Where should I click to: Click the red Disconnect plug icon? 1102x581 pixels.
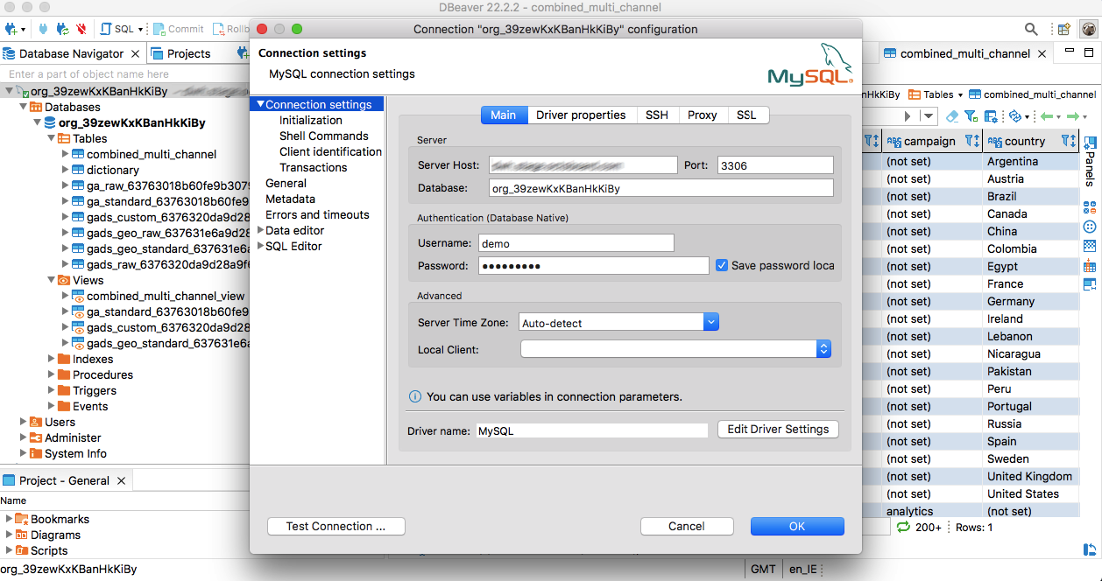coord(82,29)
